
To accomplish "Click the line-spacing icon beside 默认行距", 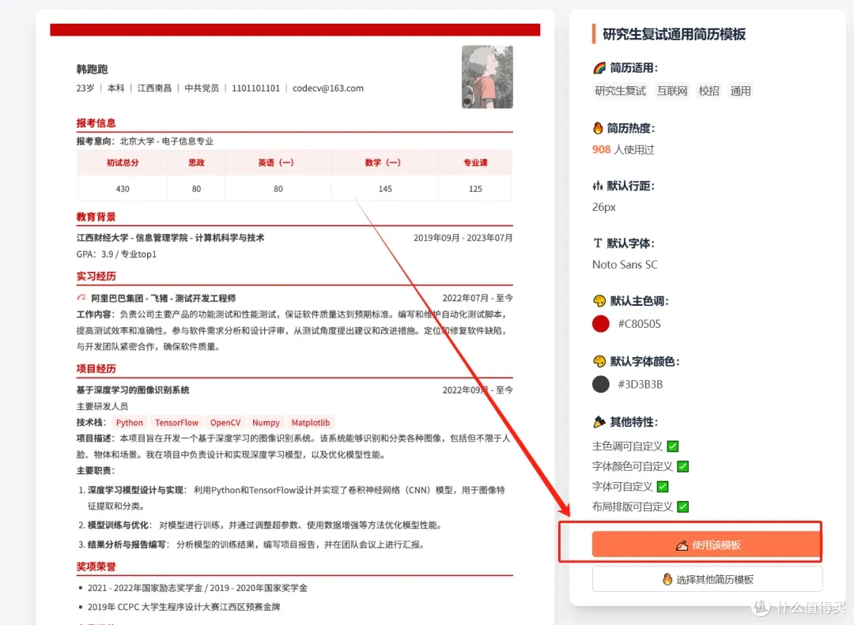I will point(598,186).
